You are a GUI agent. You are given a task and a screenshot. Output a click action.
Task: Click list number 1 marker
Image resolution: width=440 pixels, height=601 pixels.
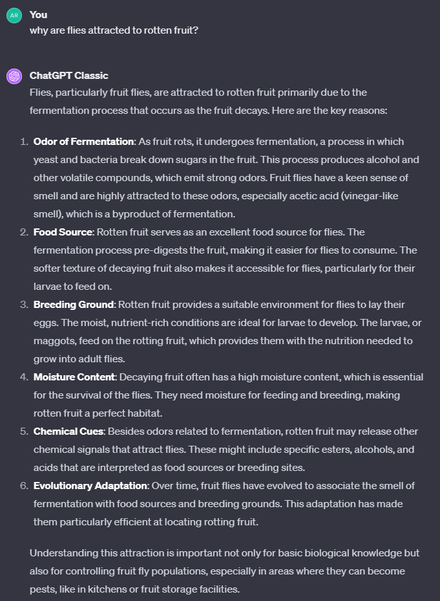23,142
